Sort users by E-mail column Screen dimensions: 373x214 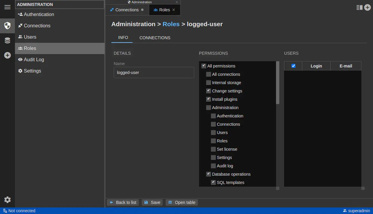pyautogui.click(x=346, y=66)
